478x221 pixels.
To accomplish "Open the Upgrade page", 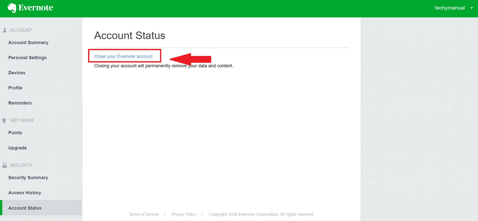I will point(17,148).
